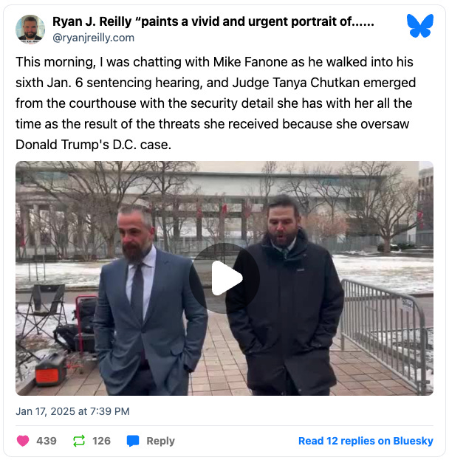Screen dimensions: 449x460
Task: Open the Jan 17, 2025 timestamp
Action: 72,411
